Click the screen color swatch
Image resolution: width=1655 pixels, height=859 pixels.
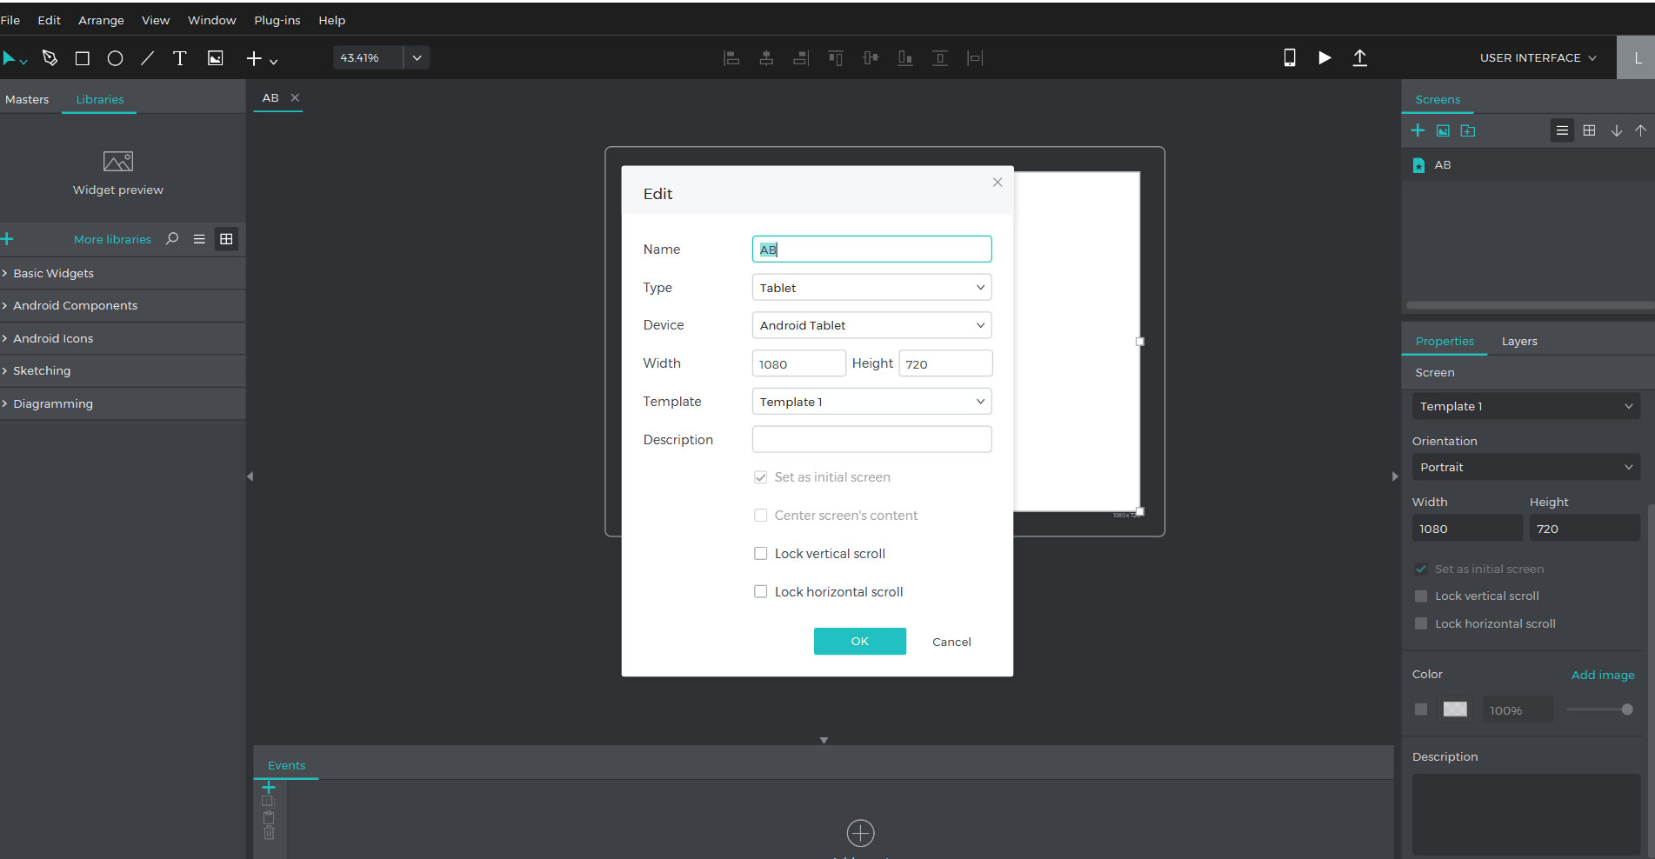point(1455,709)
